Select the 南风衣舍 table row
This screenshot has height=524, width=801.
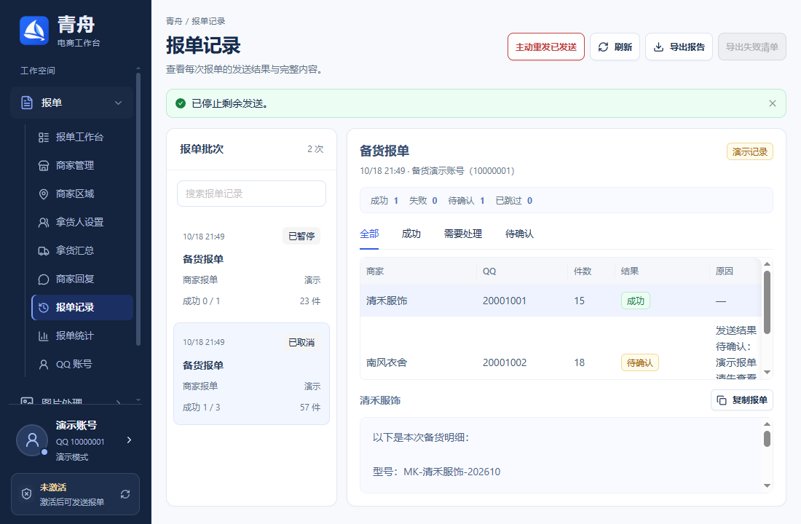coord(561,349)
